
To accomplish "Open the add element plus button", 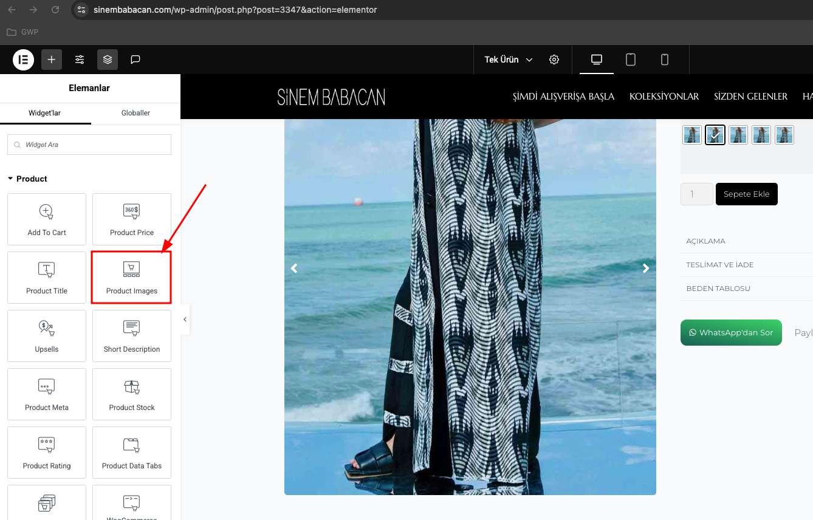I will [52, 60].
